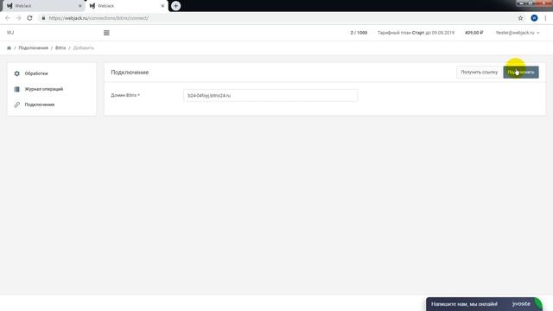Open Обработки in sidebar

(x=36, y=73)
